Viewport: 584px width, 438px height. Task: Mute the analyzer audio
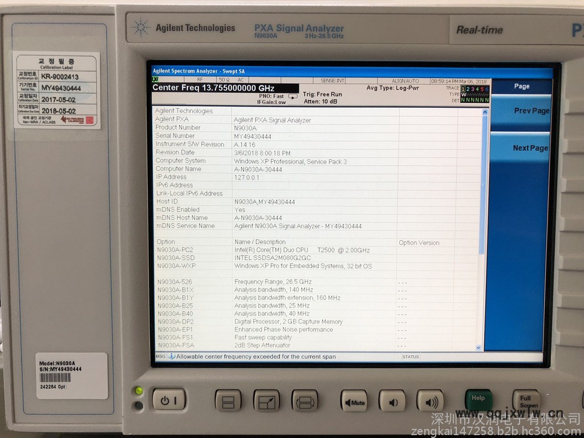[x=354, y=401]
